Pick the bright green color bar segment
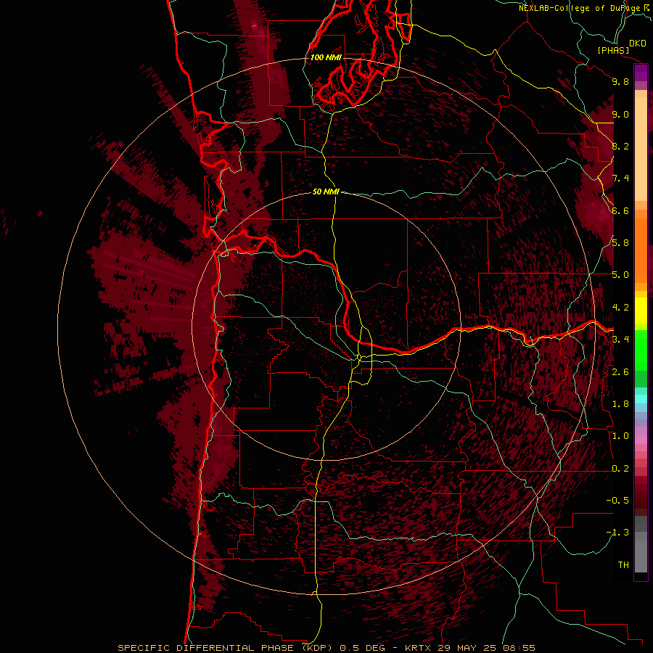653x653 pixels. coord(641,350)
